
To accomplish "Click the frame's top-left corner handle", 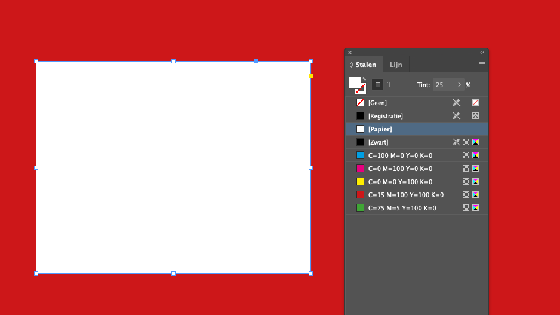I will 36,62.
